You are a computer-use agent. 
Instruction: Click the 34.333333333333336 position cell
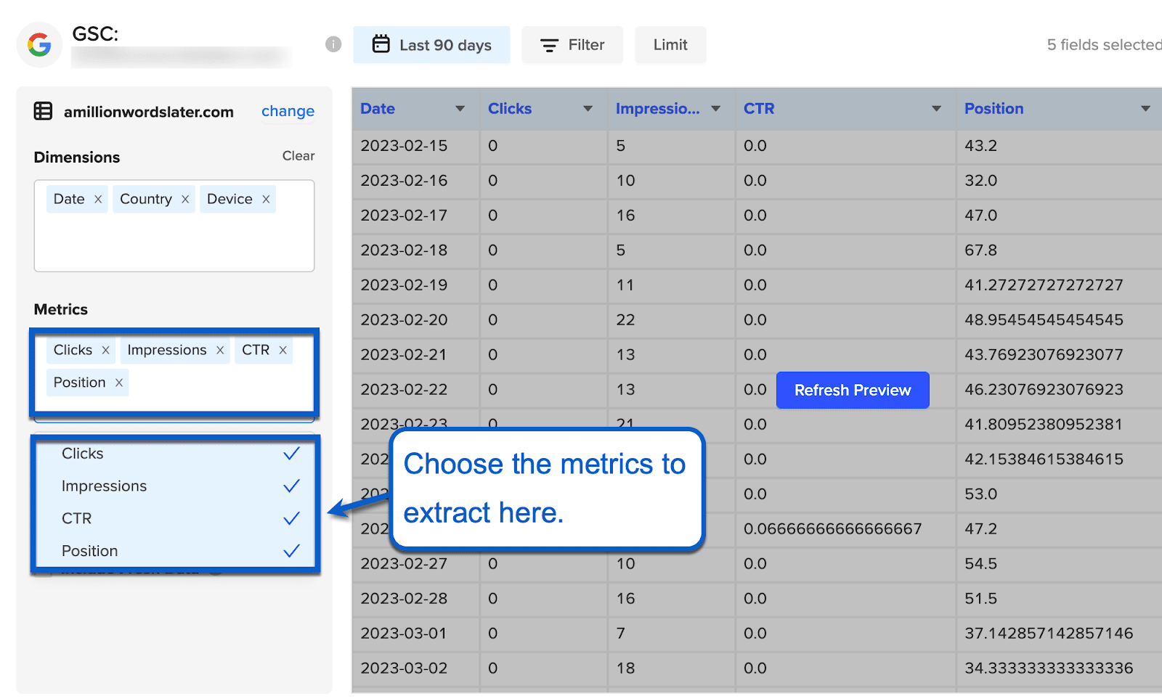point(1058,669)
